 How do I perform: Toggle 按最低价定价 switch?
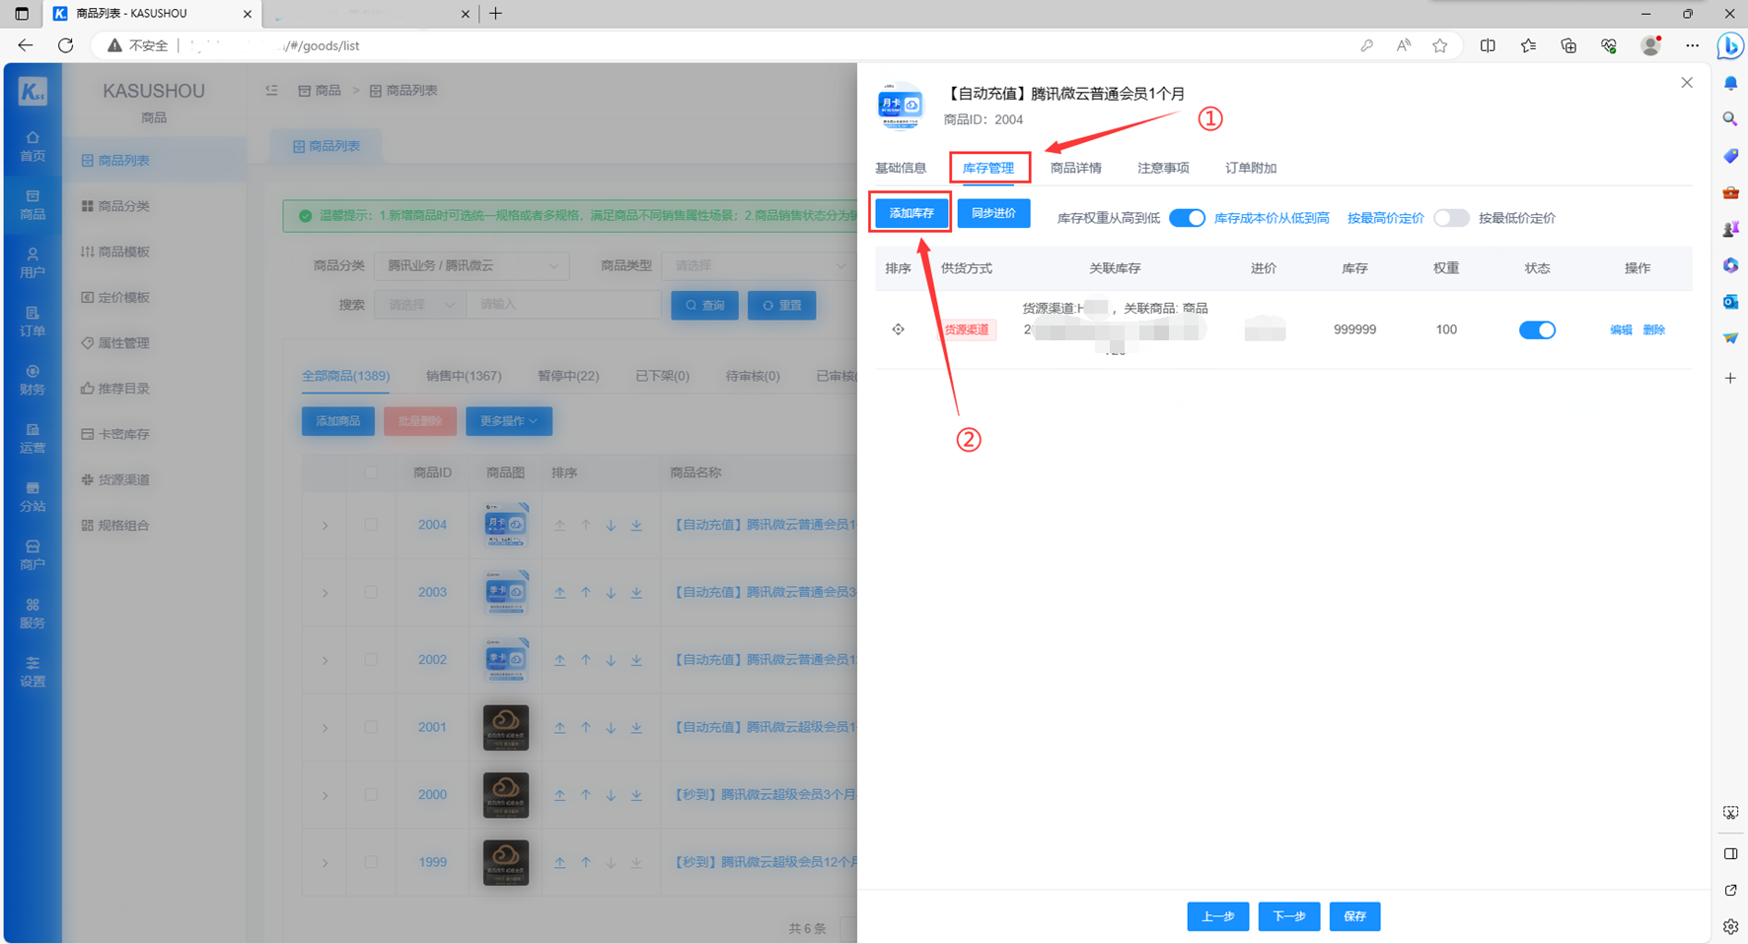tap(1451, 218)
